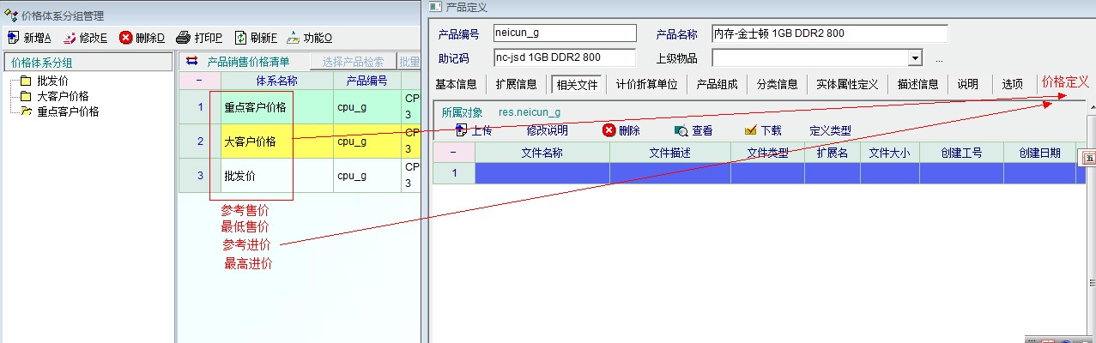This screenshot has width=1096, height=343.
Task: Click the 定义类型 button
Action: (830, 130)
